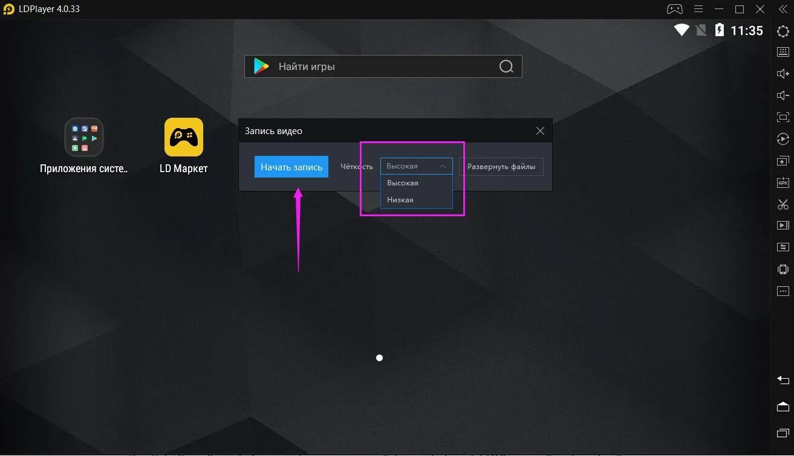794x456 pixels.
Task: Click magnifier icon in search bar
Action: pyautogui.click(x=506, y=66)
